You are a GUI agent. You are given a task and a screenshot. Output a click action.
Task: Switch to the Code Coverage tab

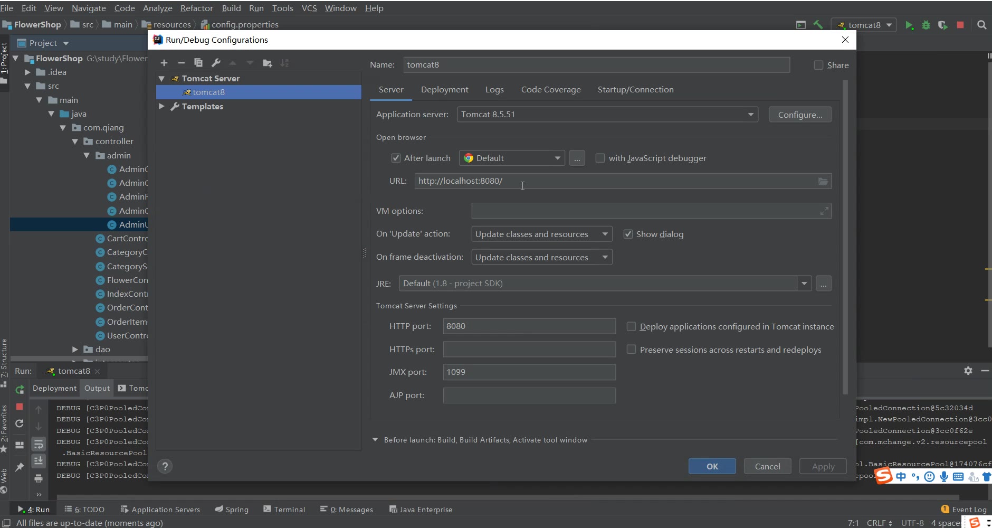(551, 90)
